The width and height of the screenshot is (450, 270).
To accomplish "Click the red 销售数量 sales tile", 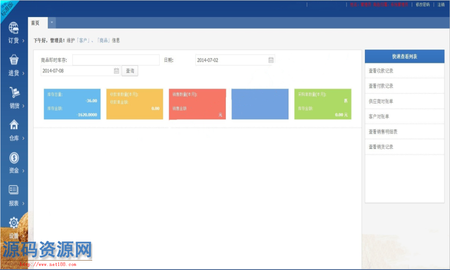I will 197,104.
